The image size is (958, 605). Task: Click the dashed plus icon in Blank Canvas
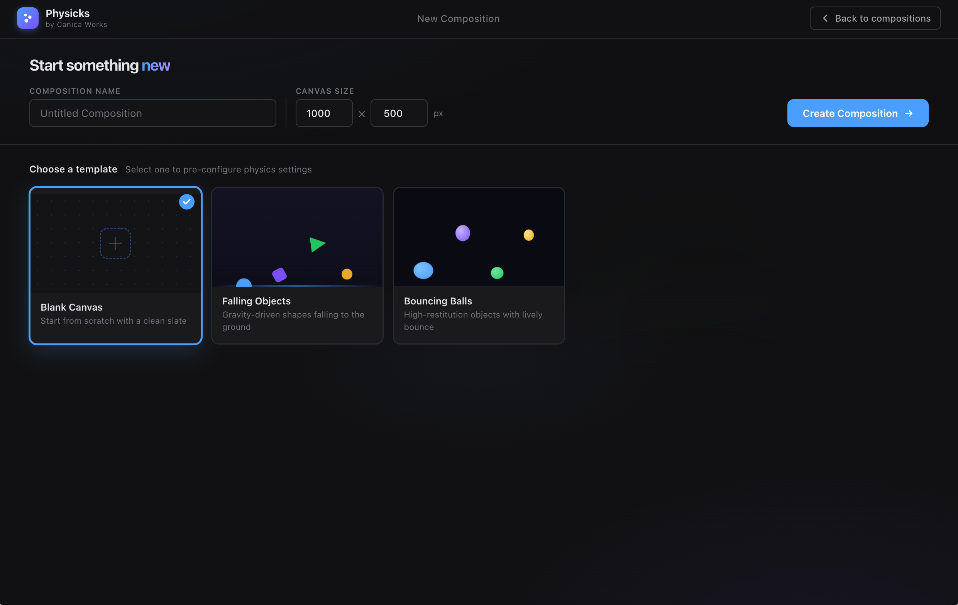pyautogui.click(x=115, y=243)
